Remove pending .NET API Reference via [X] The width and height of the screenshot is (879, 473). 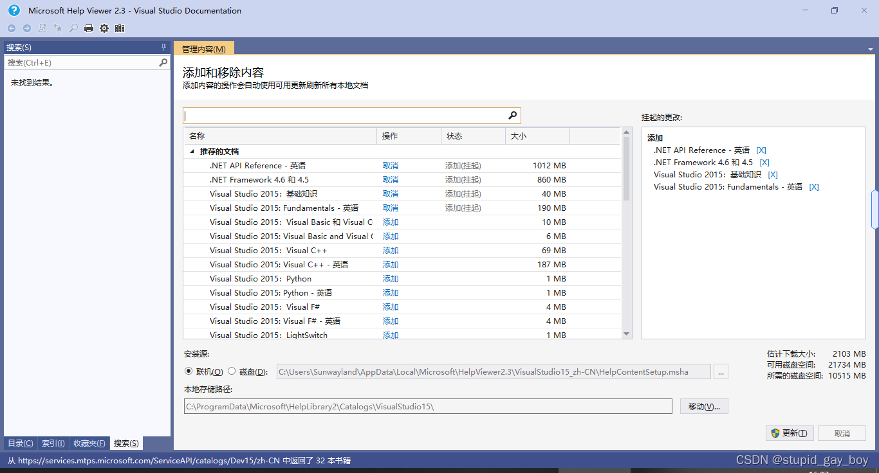pyautogui.click(x=761, y=150)
